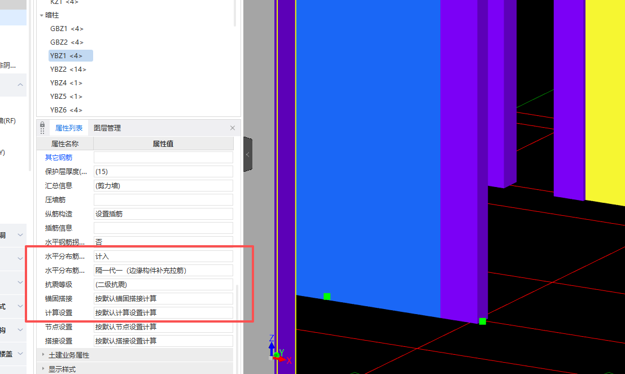Click 按默认节点设置计算 value
The height and width of the screenshot is (374, 625).
(163, 327)
